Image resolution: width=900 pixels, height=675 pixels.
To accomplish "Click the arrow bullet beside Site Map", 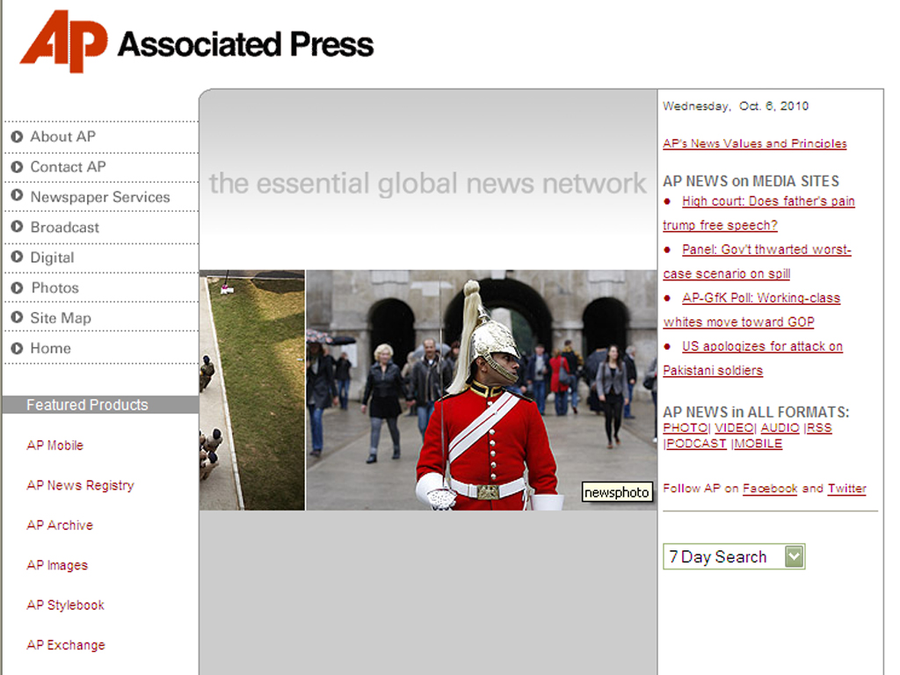I will [18, 316].
